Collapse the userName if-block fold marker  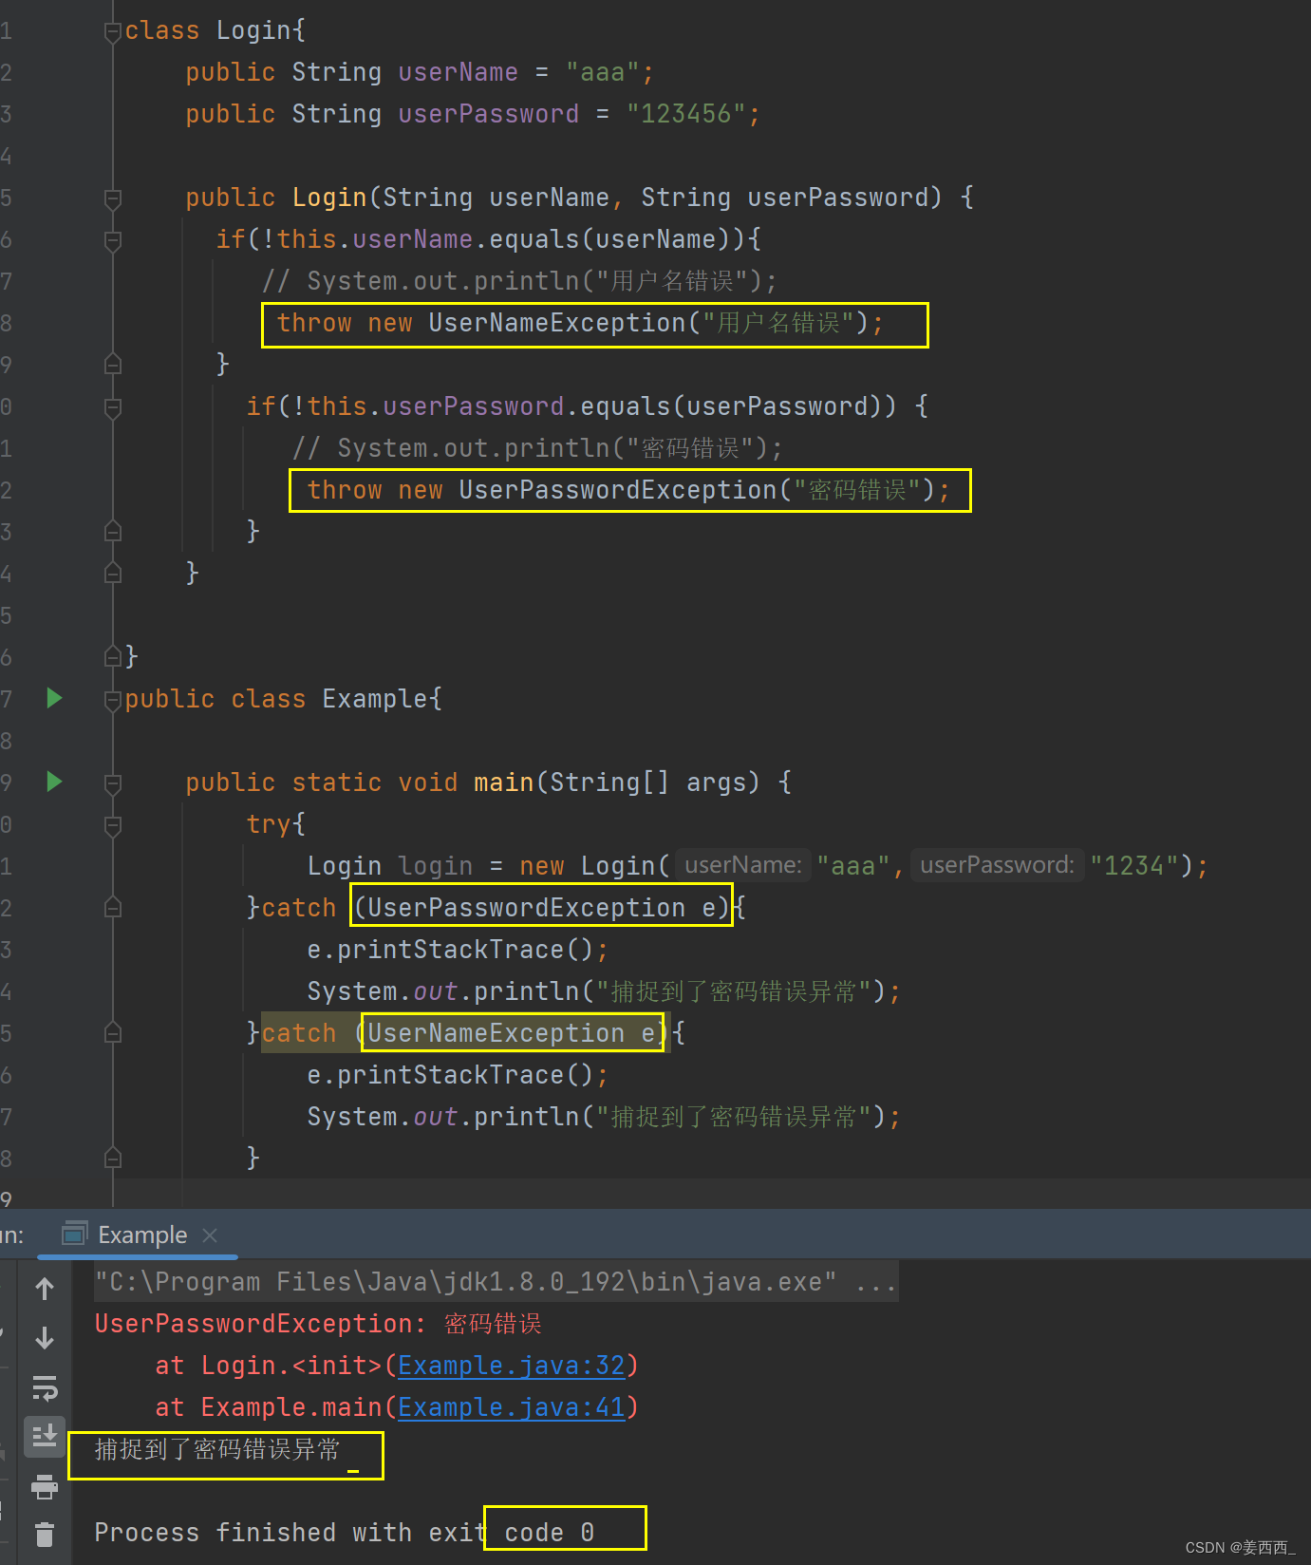click(x=113, y=240)
